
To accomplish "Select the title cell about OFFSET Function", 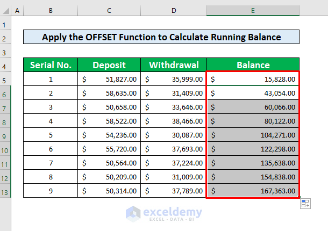I will 161,37.
